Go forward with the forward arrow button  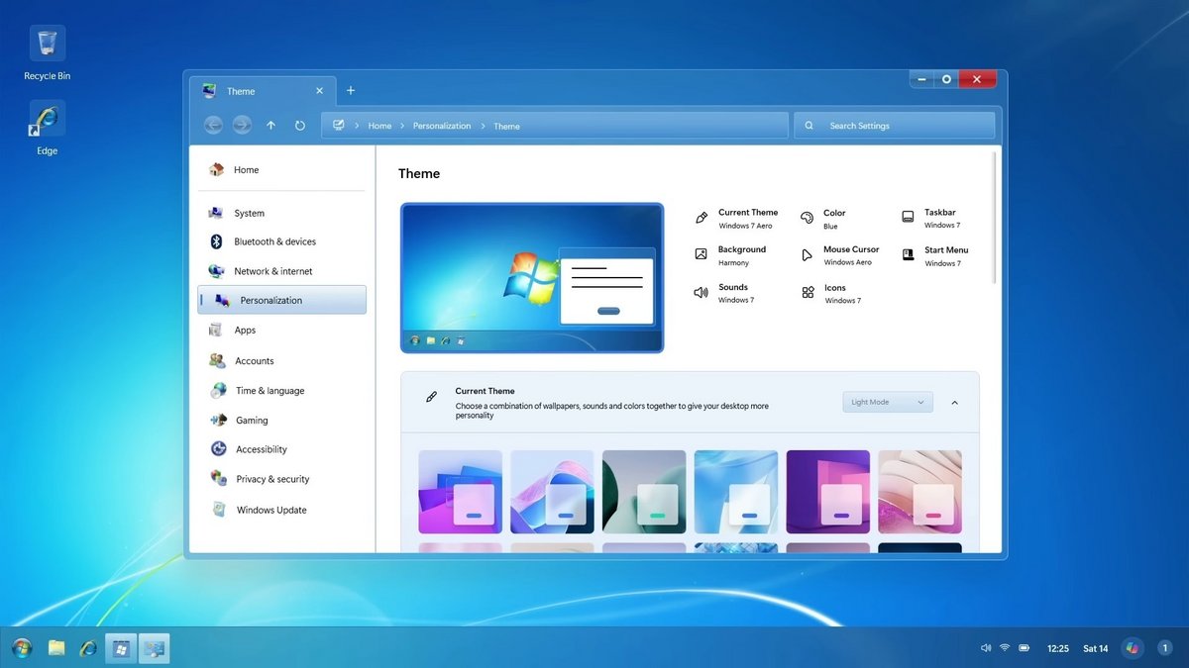pyautogui.click(x=242, y=126)
